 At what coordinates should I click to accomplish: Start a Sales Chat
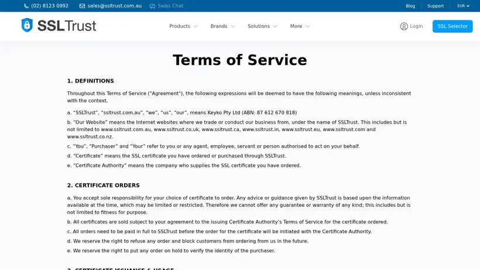(x=170, y=6)
